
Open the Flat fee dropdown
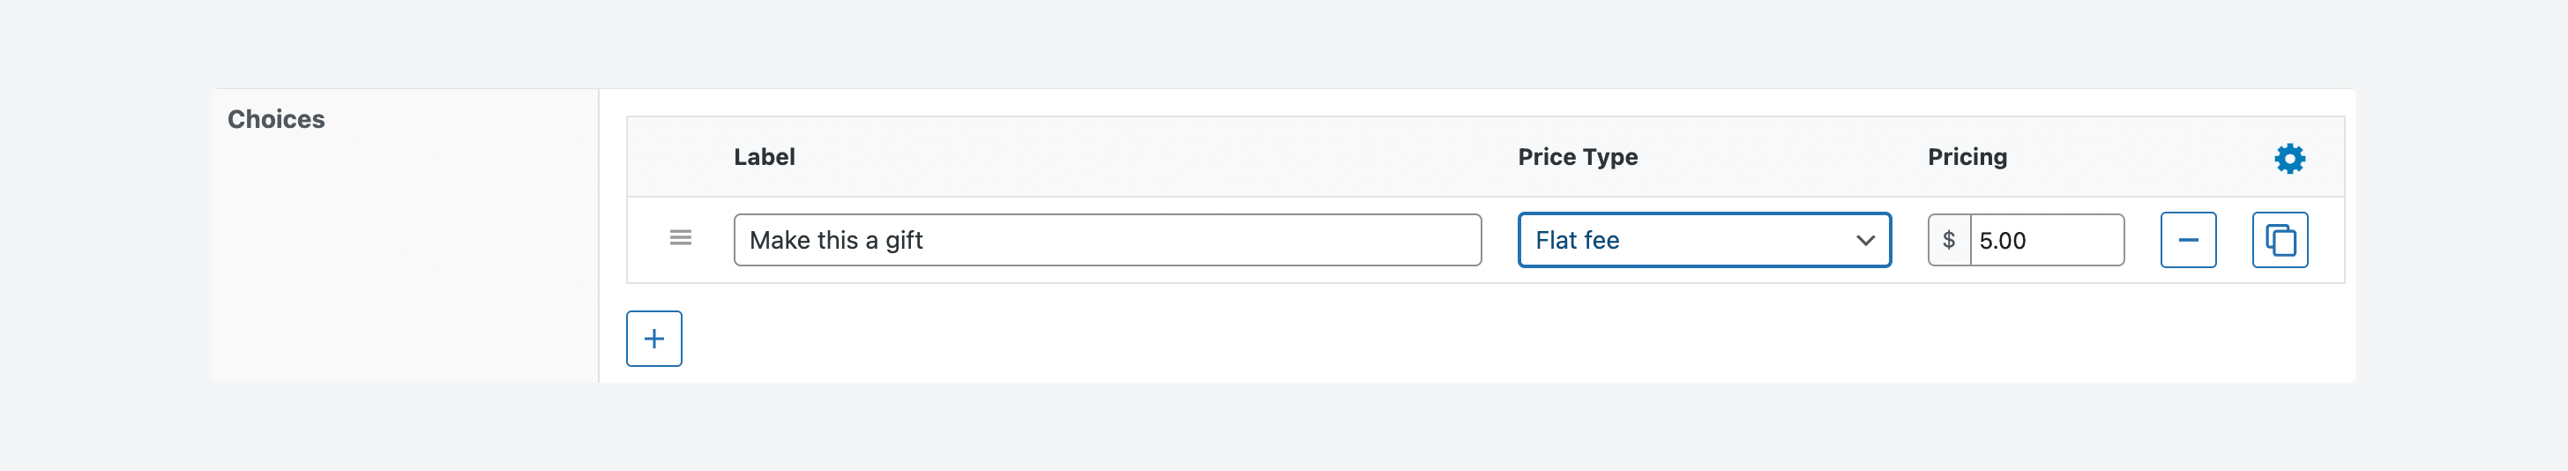(1704, 240)
